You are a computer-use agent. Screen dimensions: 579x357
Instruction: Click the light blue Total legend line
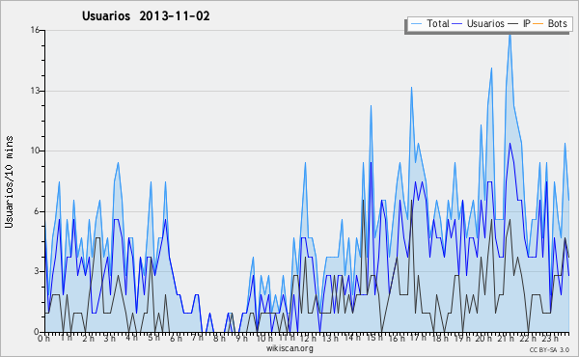coord(416,24)
